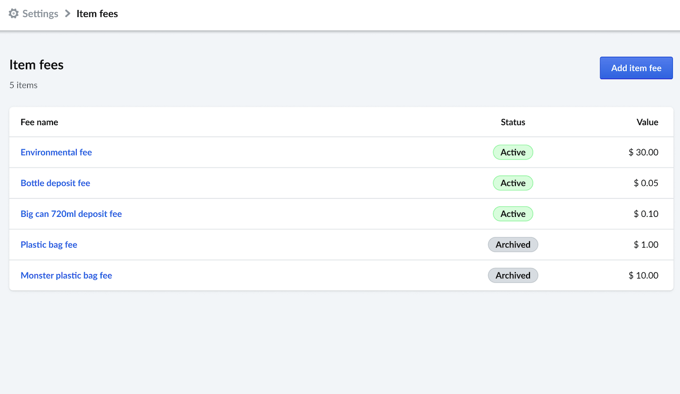The width and height of the screenshot is (680, 394).
Task: Click Active badge for Big can fee
Action: [x=513, y=214]
